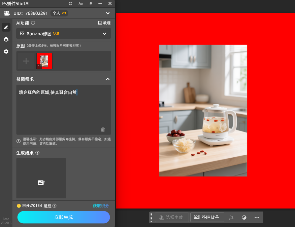Open the settings gear in left sidebar
Viewport: 295px width, 227px height.
click(6, 51)
